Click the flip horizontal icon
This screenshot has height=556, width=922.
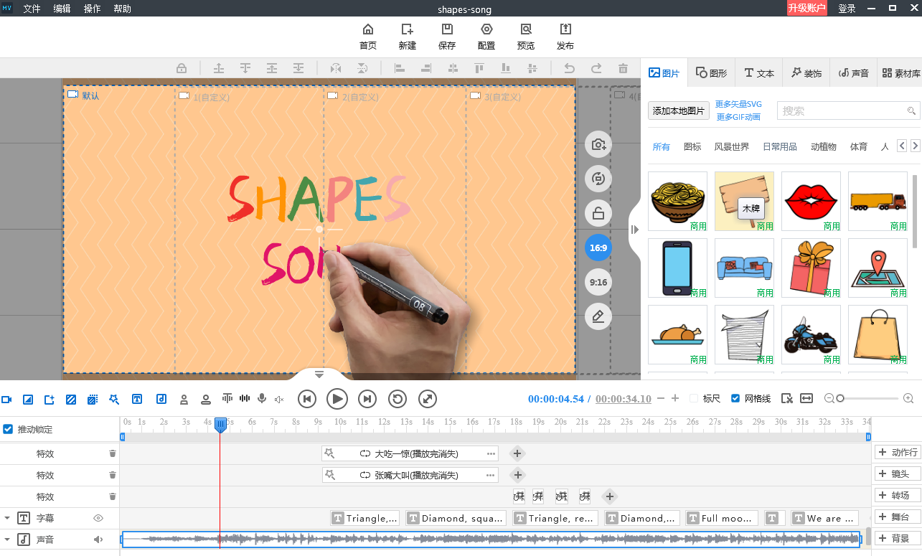tap(335, 68)
